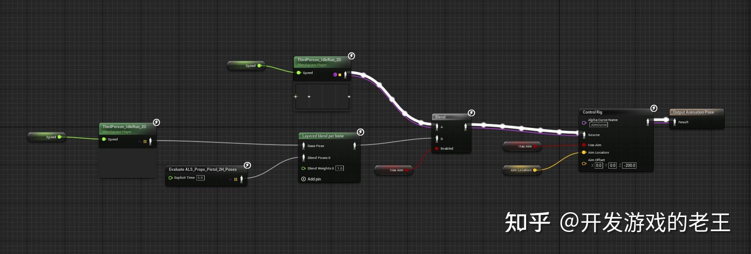The image size is (751, 254).
Task: Click Speed input pin on blendspace feeding Base Pose
Action: click(x=104, y=139)
